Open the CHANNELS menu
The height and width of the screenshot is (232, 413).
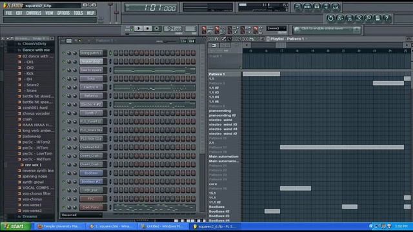coord(34,13)
